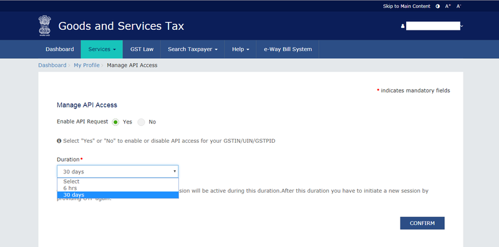Select No for Enable API Request
Screen dimensions: 499x247
coord(141,122)
